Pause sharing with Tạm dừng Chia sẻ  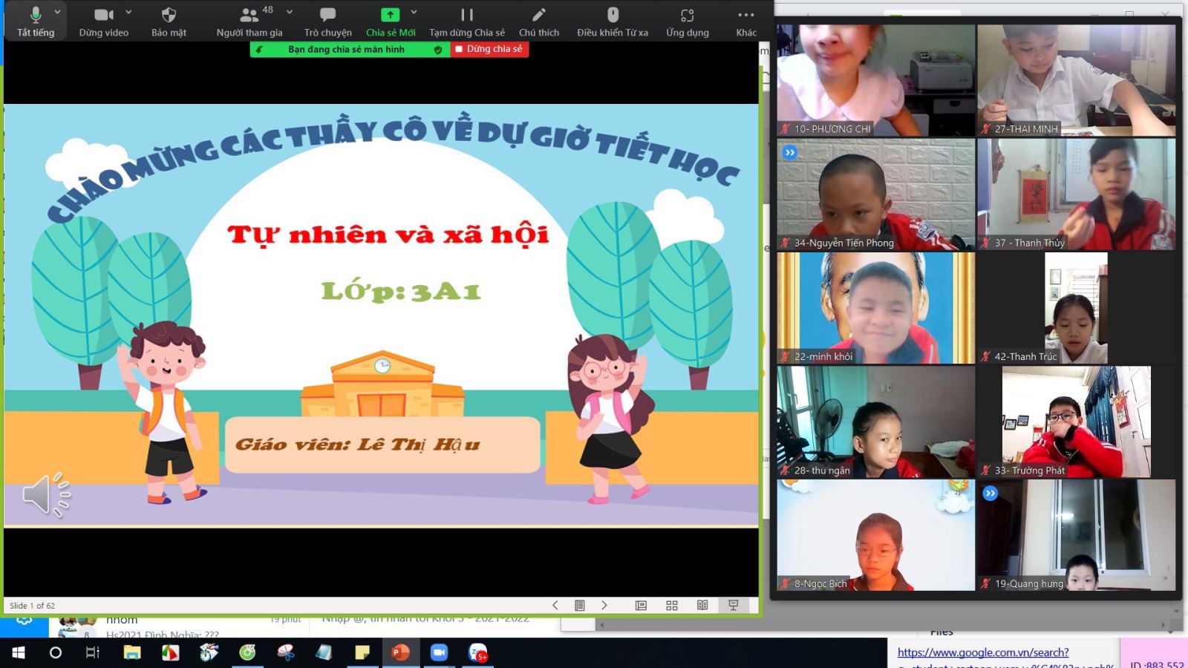pyautogui.click(x=466, y=21)
